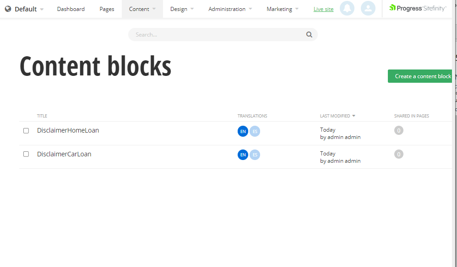Select EN translation badge for DisclaimerHomeLoan
Screen dimensions: 457x267
coord(243,131)
